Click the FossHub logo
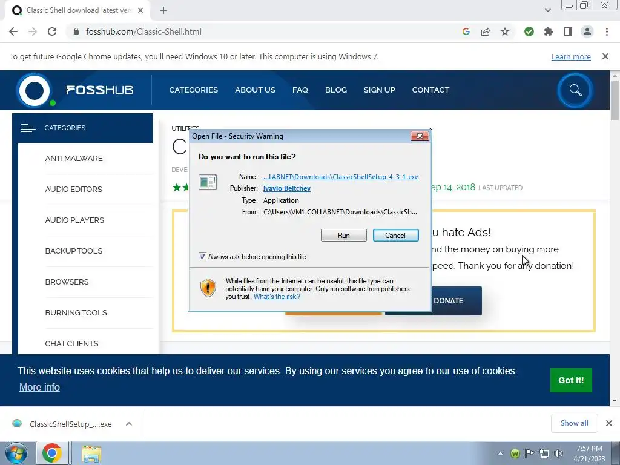 coord(75,90)
